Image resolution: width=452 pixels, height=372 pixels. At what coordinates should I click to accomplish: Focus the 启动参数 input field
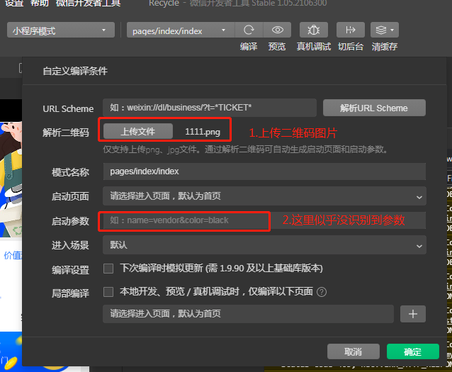pos(264,220)
